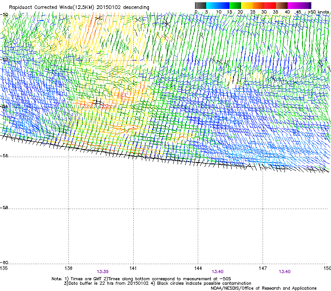Click the orange 25-30 knots legend swatch
This screenshot has width=331, height=291.
259,5
